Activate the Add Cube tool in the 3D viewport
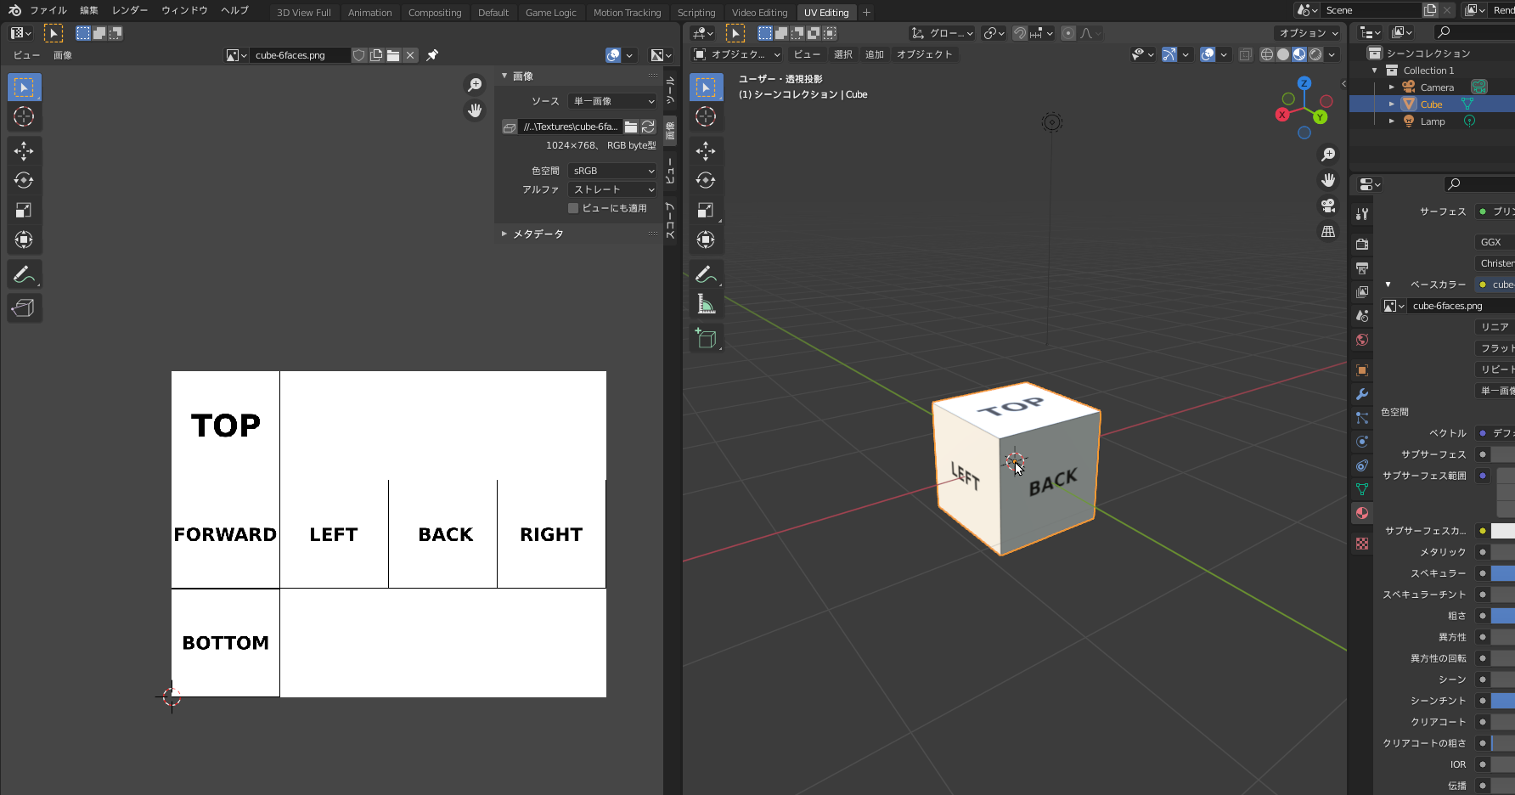1515x795 pixels. pyautogui.click(x=706, y=338)
